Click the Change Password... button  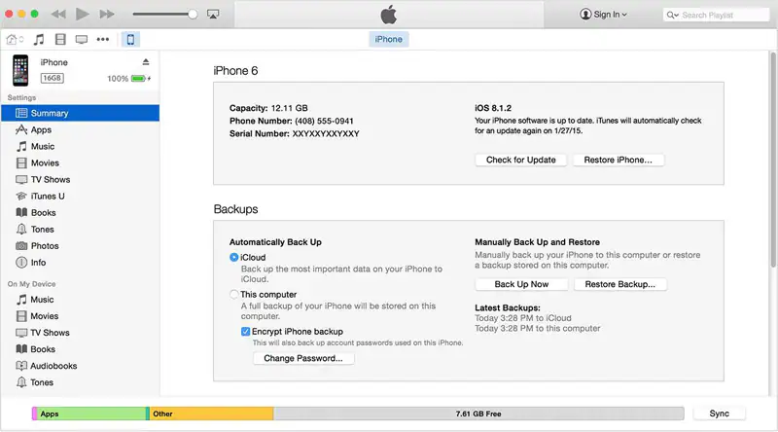pyautogui.click(x=303, y=358)
